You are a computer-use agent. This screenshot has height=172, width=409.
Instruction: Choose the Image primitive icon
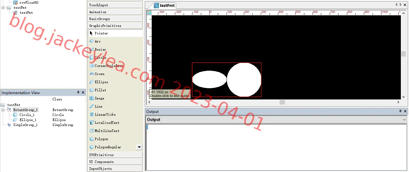[92, 98]
